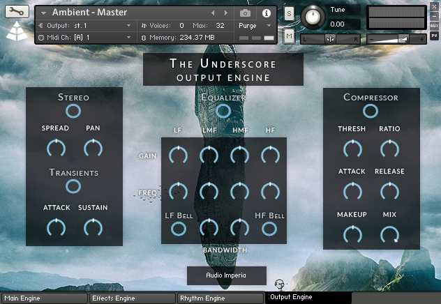This screenshot has height=304, width=441.
Task: Click the Compressor Mix knob
Action: coord(389,234)
